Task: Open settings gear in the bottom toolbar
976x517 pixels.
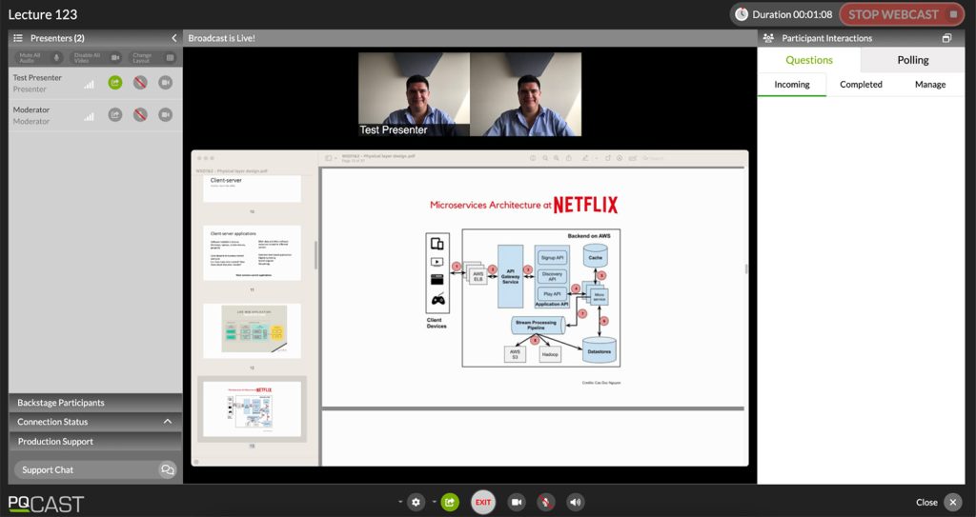Action: click(x=416, y=502)
